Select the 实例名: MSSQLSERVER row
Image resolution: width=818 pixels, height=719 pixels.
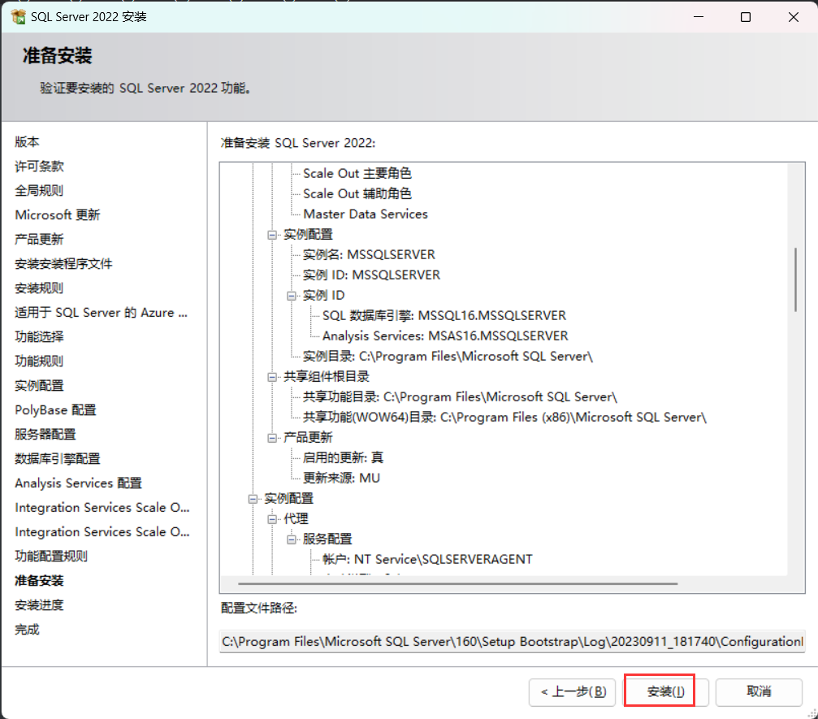369,254
